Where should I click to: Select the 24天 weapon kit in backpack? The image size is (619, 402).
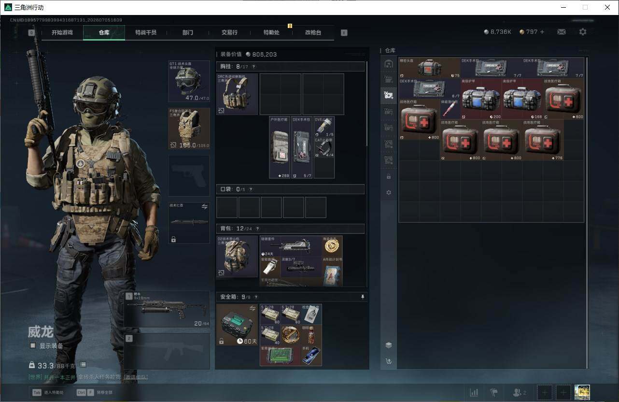tap(291, 246)
